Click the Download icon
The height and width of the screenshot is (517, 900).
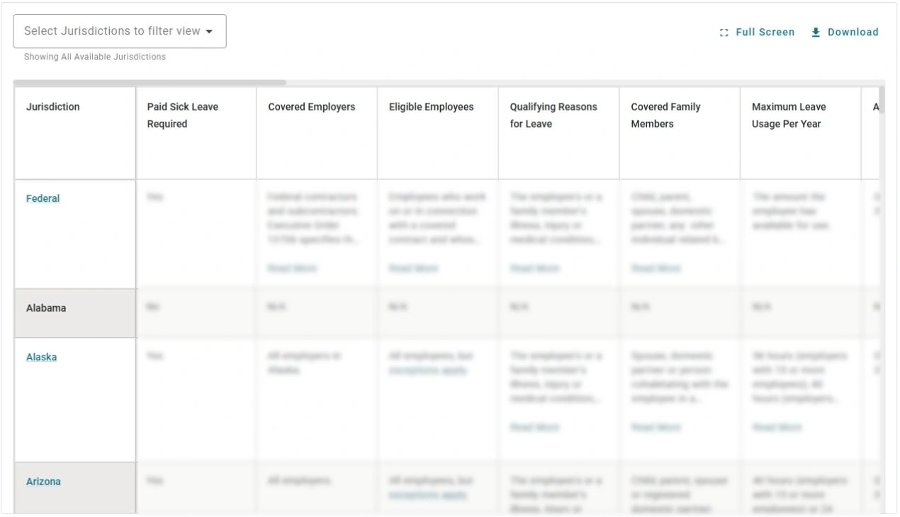click(816, 32)
